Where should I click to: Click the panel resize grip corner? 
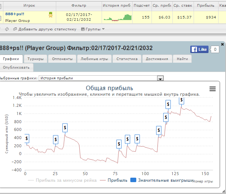coord(223,191)
